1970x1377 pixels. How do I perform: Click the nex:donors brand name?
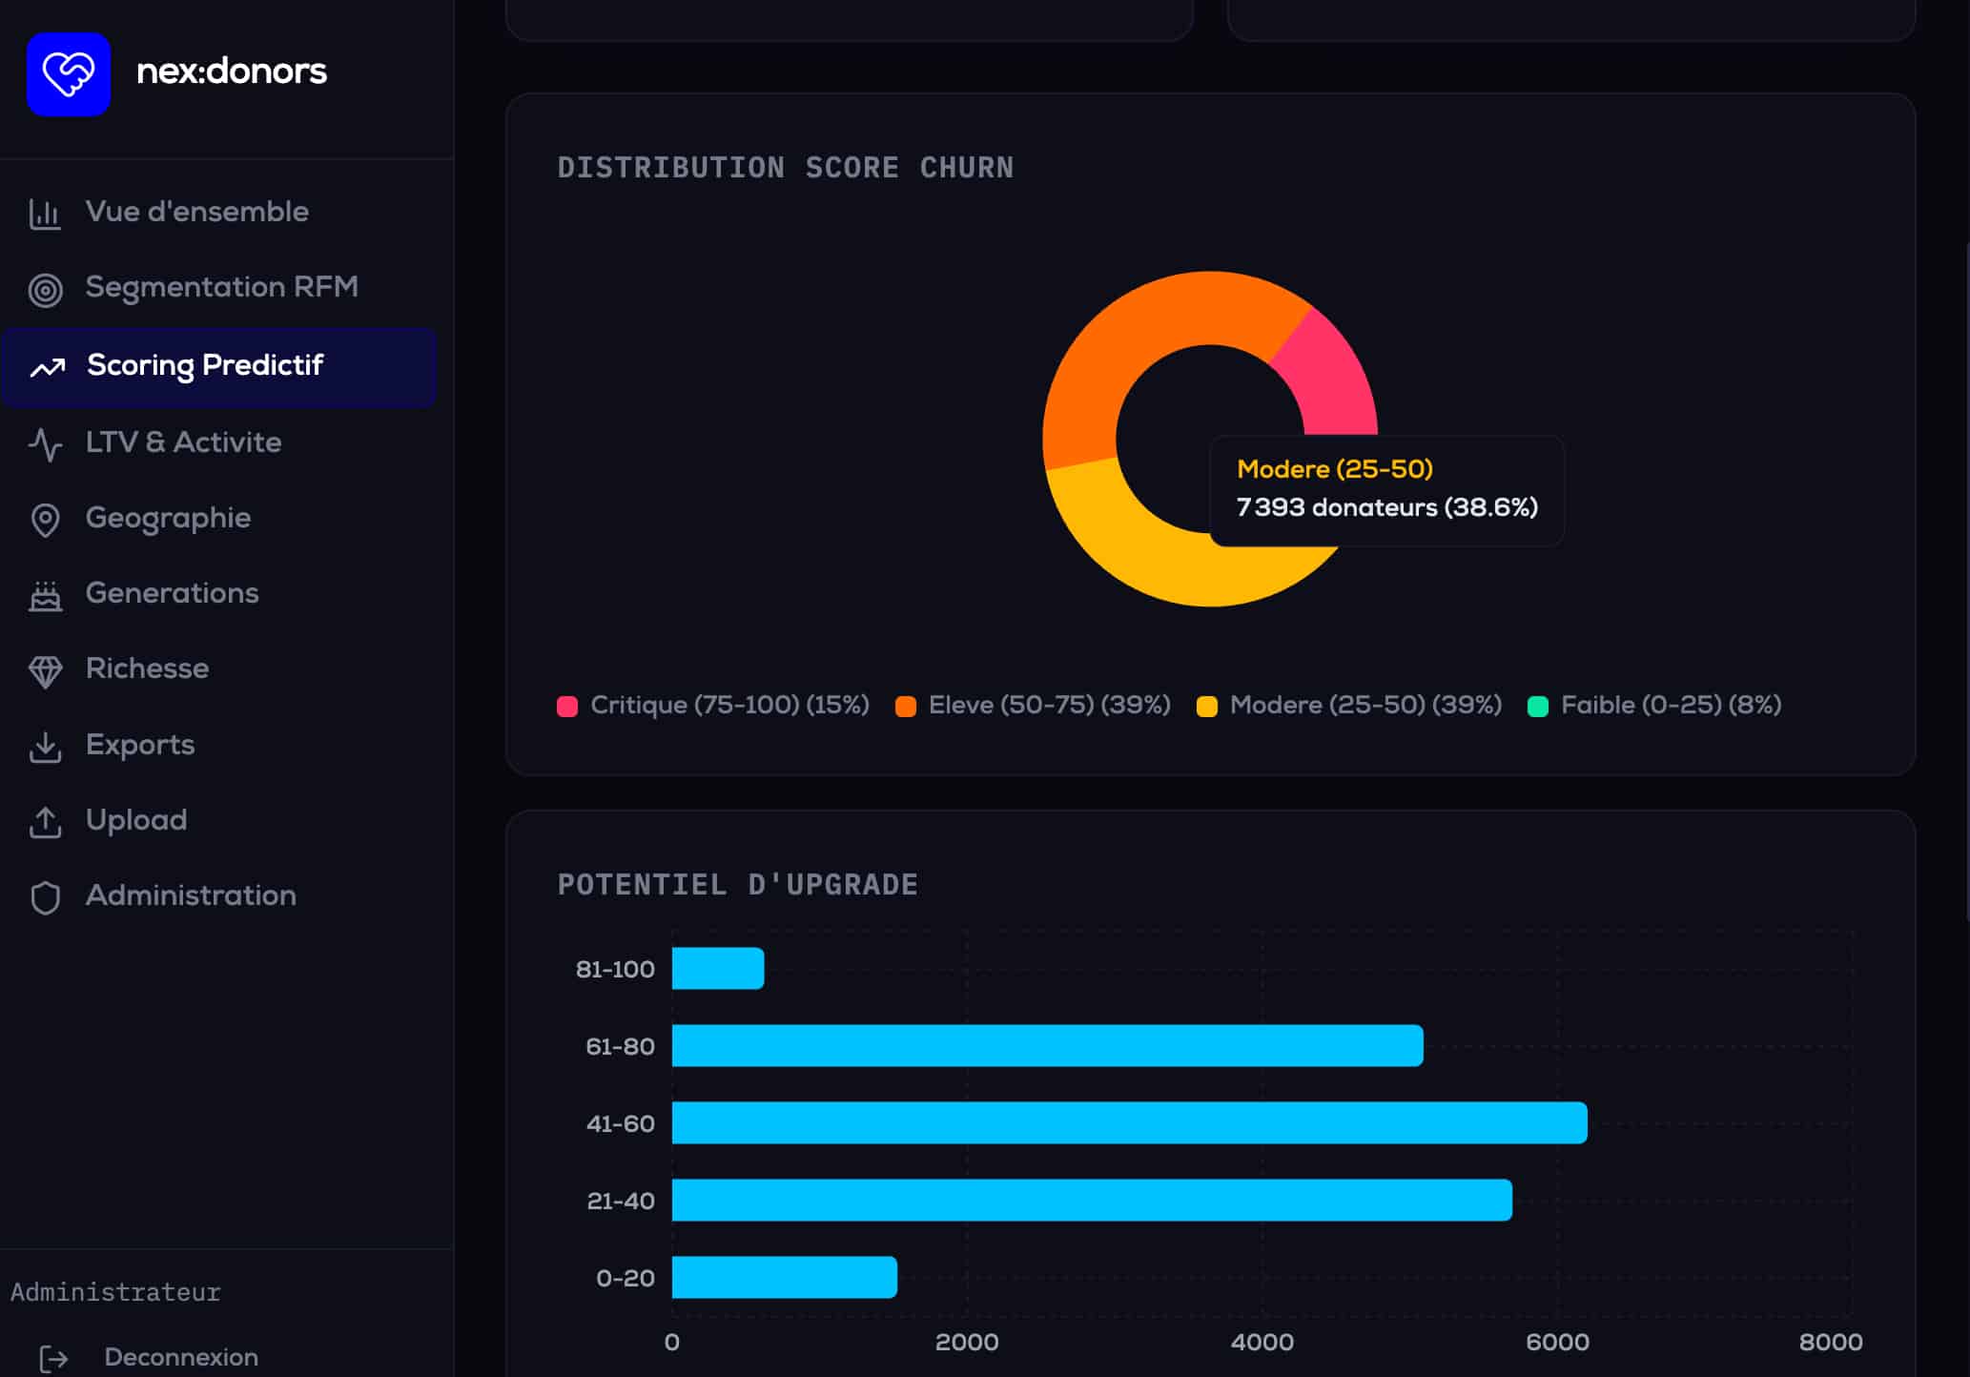pyautogui.click(x=232, y=72)
